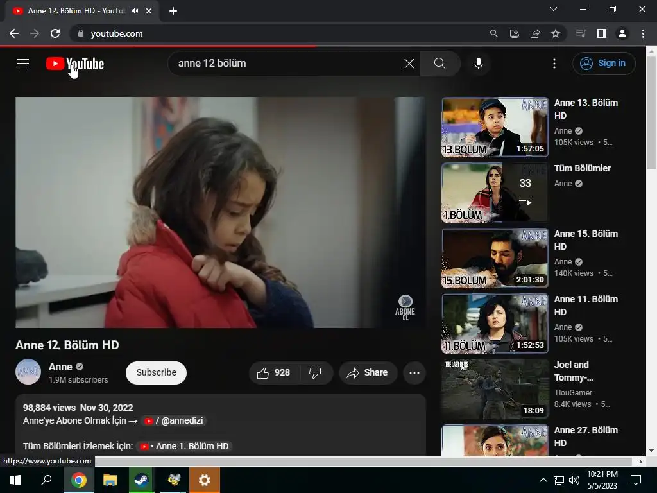
Task: Click the Windows Start button
Action: 15,480
